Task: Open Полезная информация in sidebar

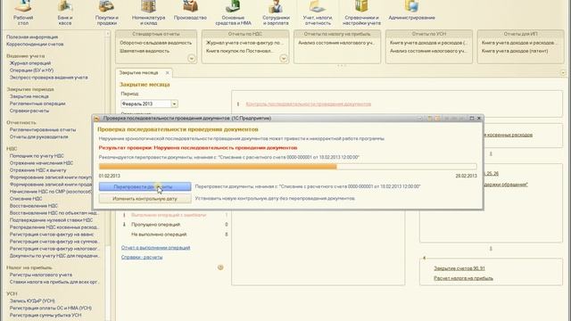Action: pyautogui.click(x=32, y=37)
